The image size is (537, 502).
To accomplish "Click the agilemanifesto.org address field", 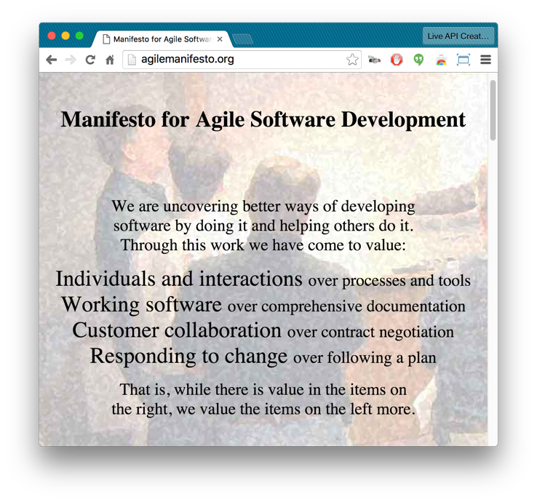I will pos(242,60).
